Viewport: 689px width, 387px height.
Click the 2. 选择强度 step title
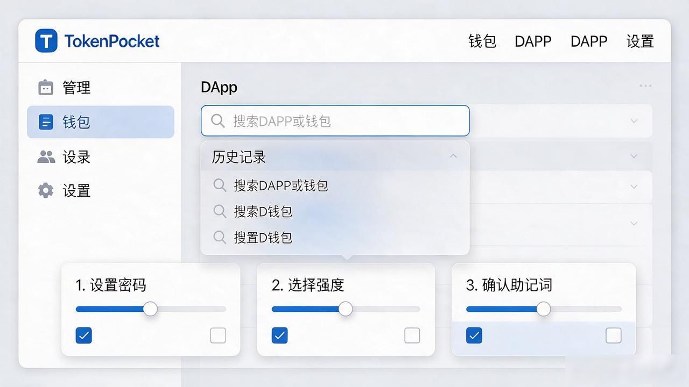pos(308,285)
